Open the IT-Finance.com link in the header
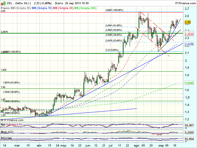This screenshot has height=148, width=197. point(185,3)
